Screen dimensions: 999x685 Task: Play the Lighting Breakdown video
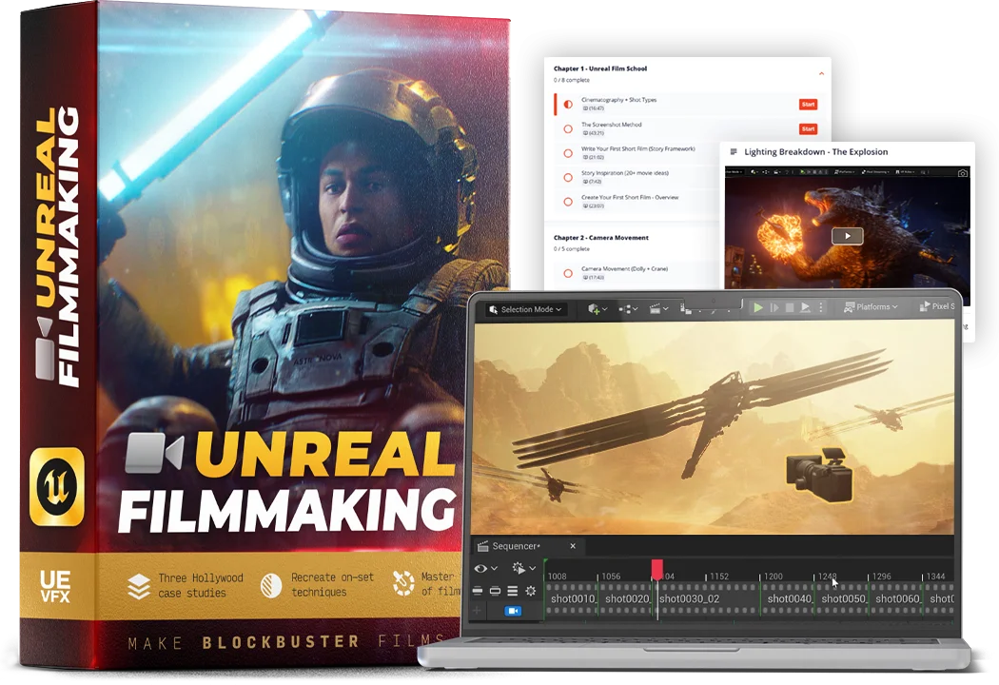[x=848, y=236]
